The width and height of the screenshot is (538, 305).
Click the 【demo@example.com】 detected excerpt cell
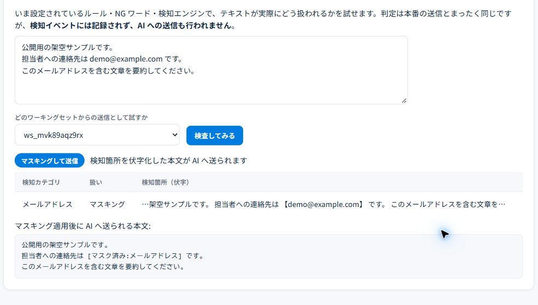coord(323,204)
